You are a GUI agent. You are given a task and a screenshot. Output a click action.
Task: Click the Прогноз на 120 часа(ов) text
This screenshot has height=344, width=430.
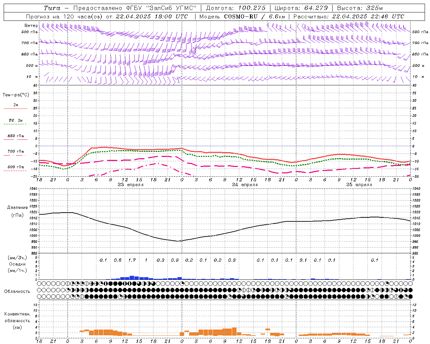(65, 16)
